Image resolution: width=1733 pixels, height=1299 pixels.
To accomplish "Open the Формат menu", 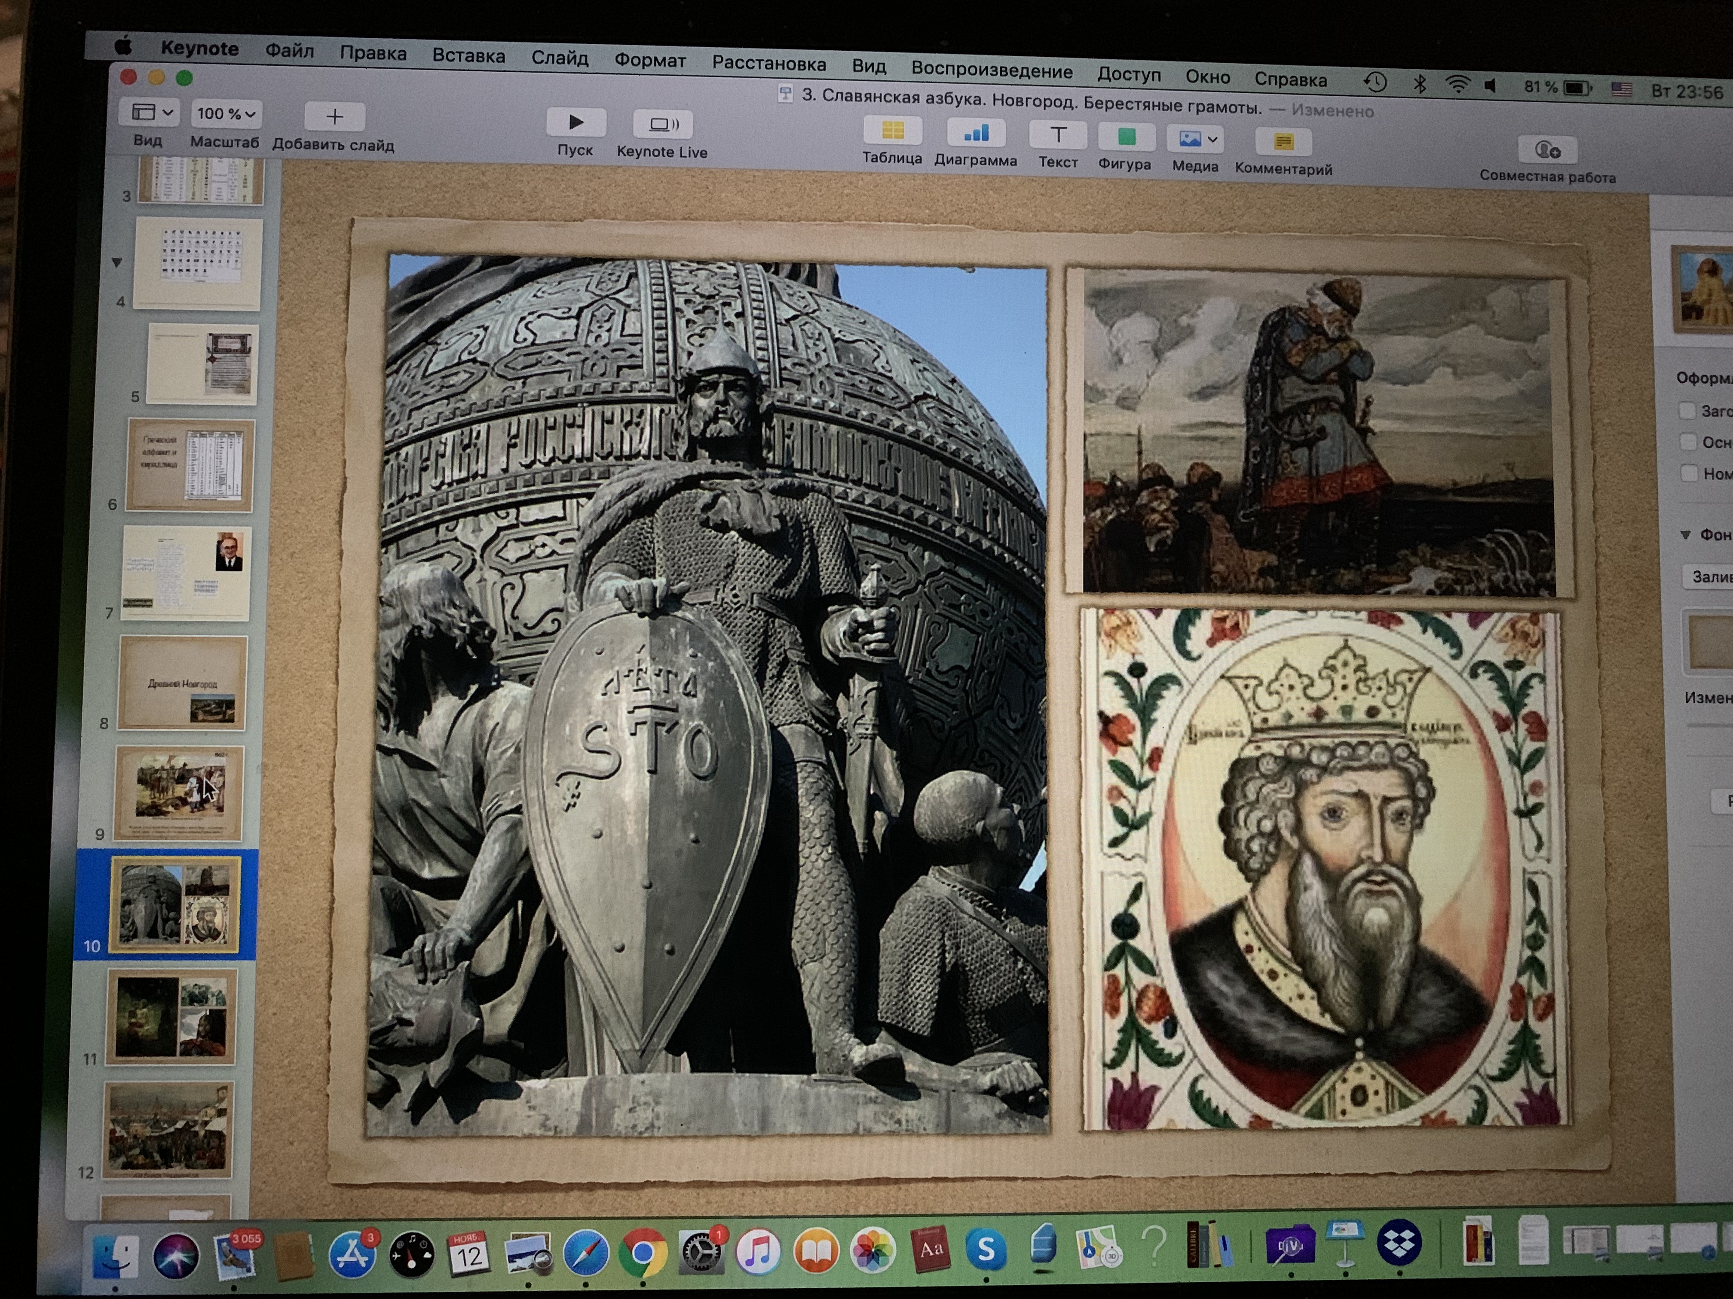I will [649, 60].
